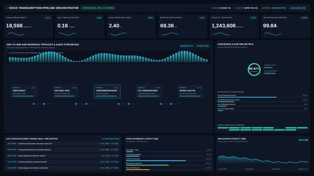Click the ring buffer MB value readout

coord(303,140)
